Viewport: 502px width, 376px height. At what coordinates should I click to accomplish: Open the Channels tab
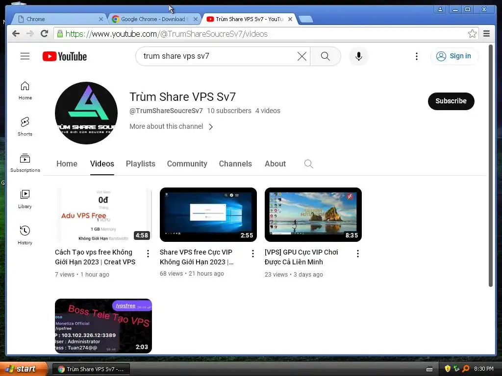pos(235,164)
